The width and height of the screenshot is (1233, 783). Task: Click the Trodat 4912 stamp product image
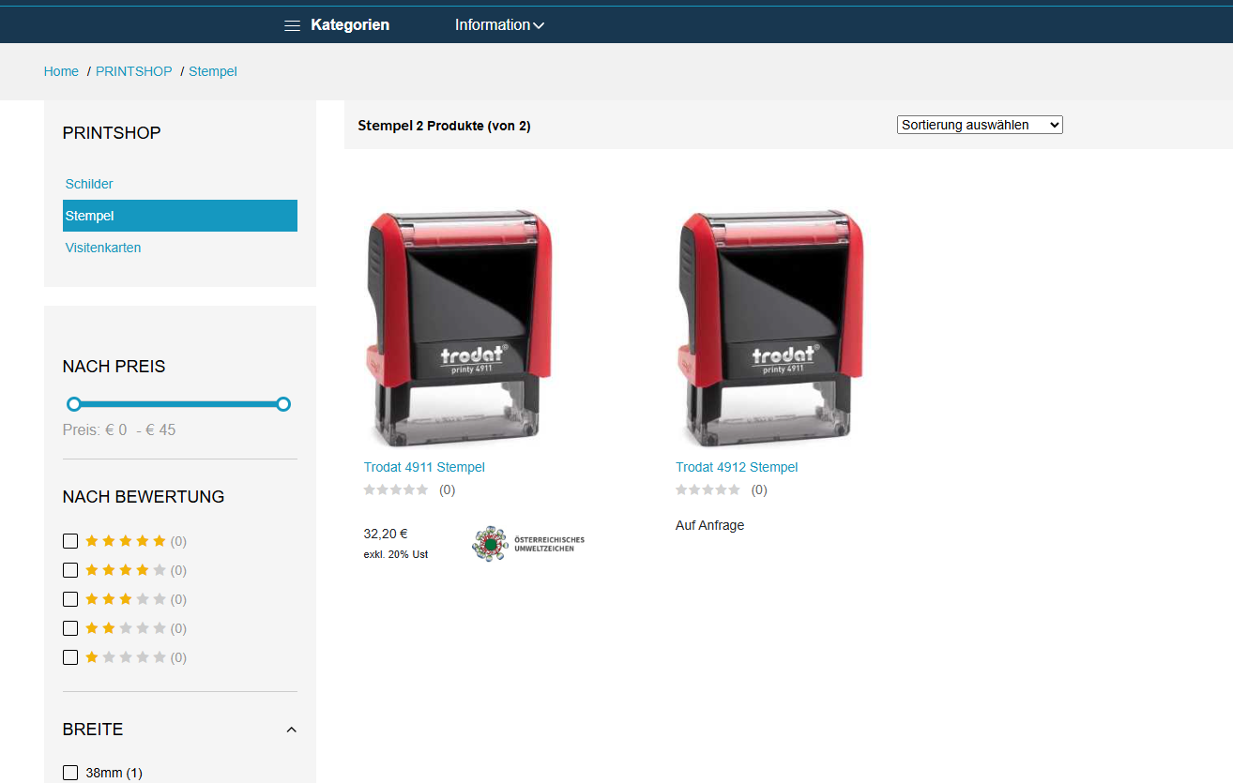point(769,329)
